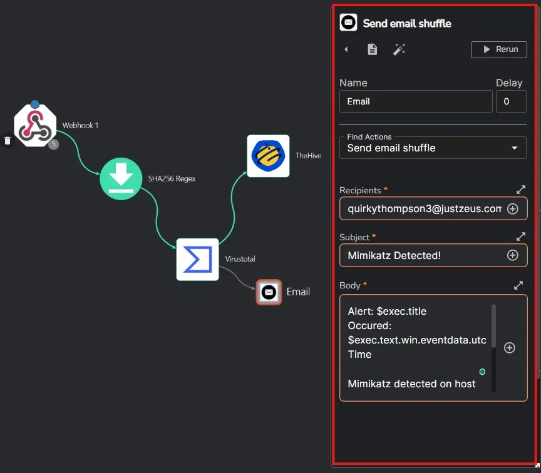
Task: Expand the Recipients field editor
Action: 520,189
